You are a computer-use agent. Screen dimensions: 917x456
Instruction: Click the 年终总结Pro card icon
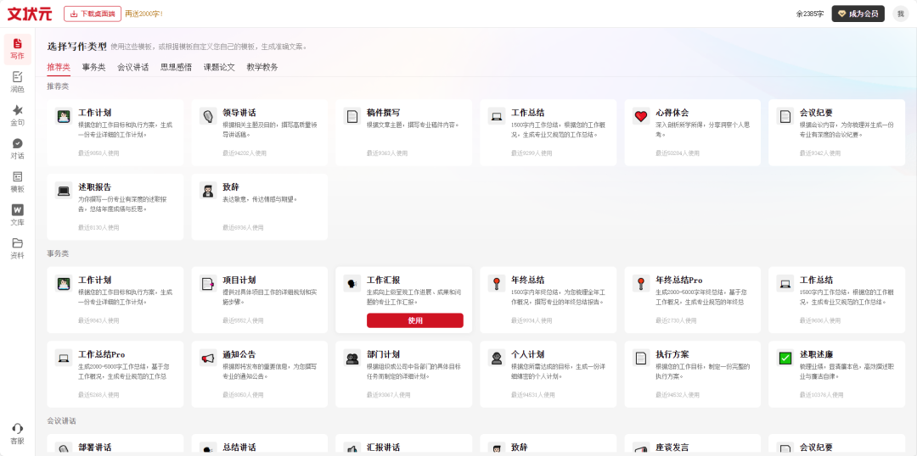(x=641, y=283)
